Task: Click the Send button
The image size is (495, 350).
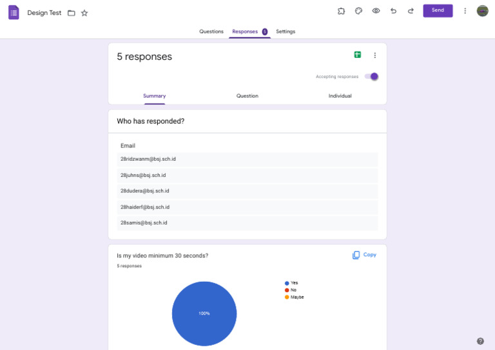Action: pos(438,10)
